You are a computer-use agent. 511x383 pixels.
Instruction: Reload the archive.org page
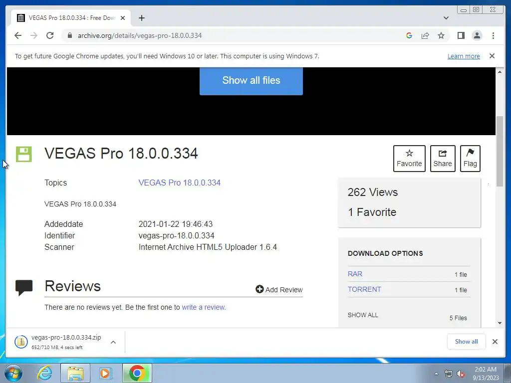50,35
